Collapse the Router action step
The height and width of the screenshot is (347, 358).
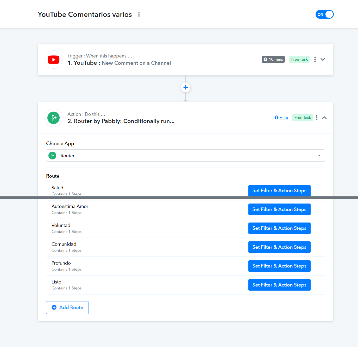click(x=324, y=118)
